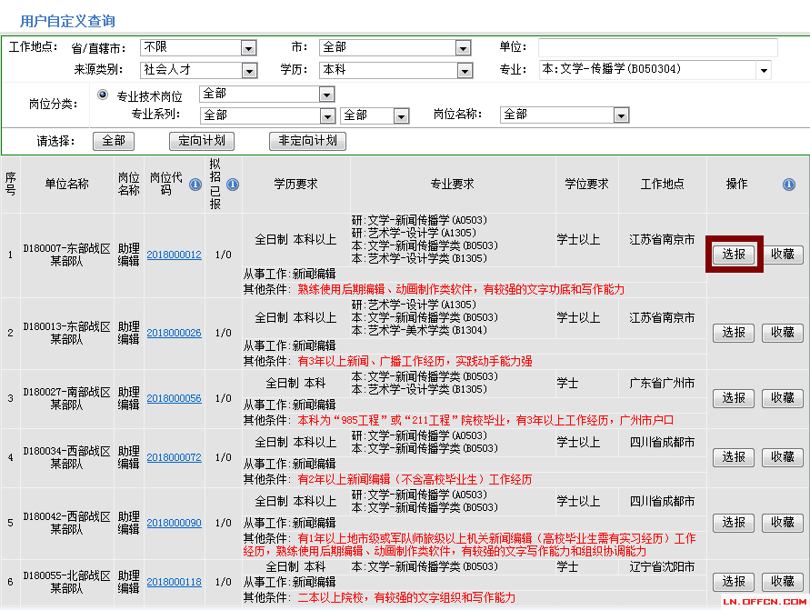The height and width of the screenshot is (610, 810).
Task: Click the 广东省广州市 location cell
Action: point(662,384)
